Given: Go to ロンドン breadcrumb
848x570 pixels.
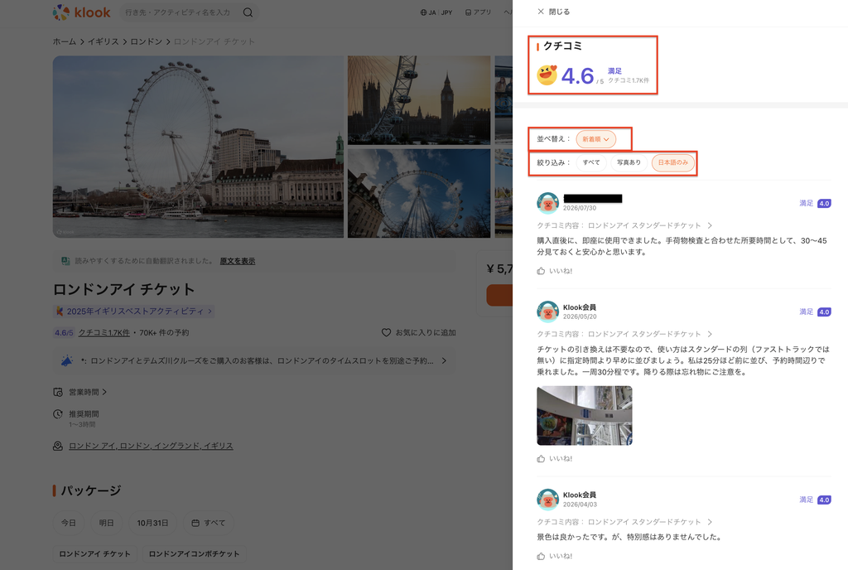Looking at the screenshot, I should pos(146,41).
